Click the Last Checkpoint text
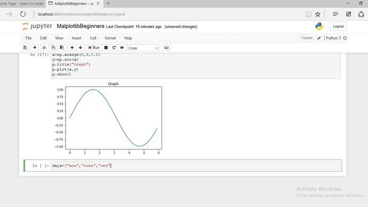This screenshot has height=207, width=368. pyautogui.click(x=134, y=27)
